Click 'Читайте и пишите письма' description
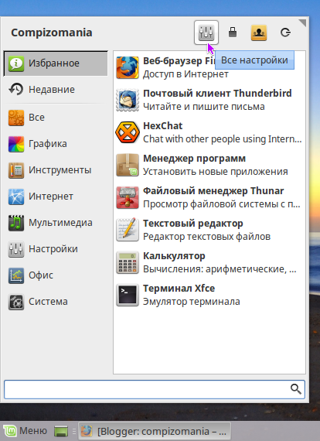This screenshot has width=320, height=441. click(x=204, y=107)
